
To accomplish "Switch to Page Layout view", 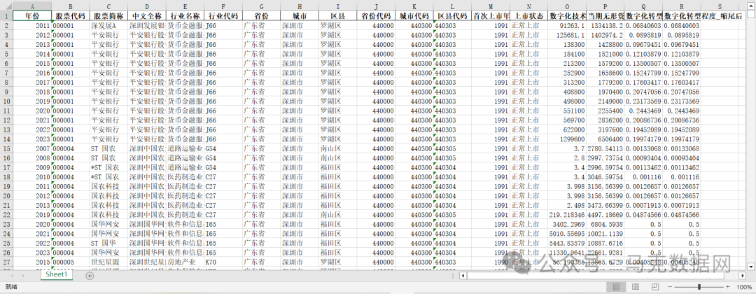I will tap(636, 287).
